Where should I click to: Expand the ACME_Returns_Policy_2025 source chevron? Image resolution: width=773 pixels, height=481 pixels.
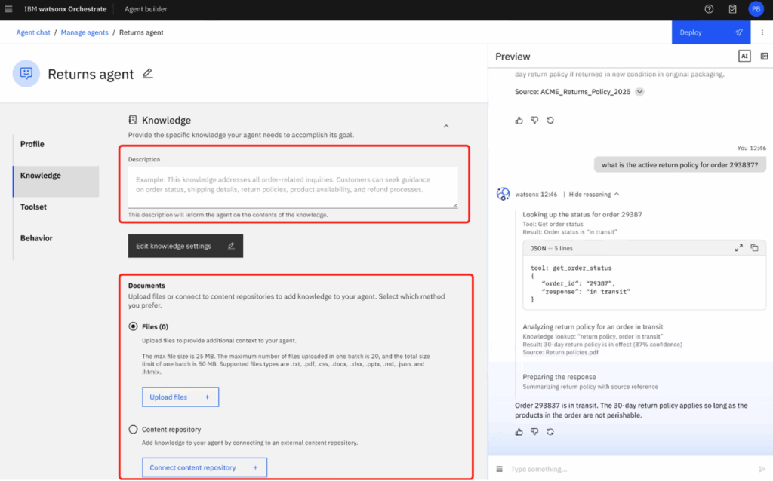(639, 92)
